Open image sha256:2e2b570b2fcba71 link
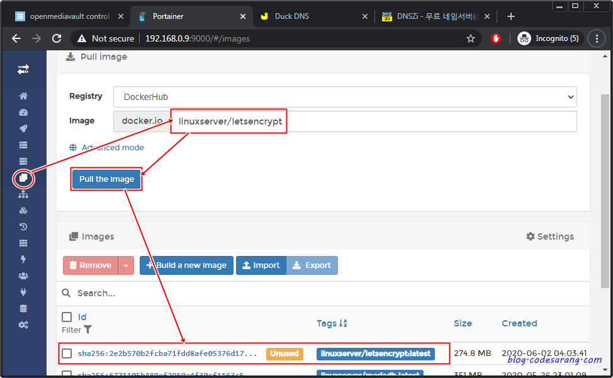613x378 pixels. pos(167,353)
